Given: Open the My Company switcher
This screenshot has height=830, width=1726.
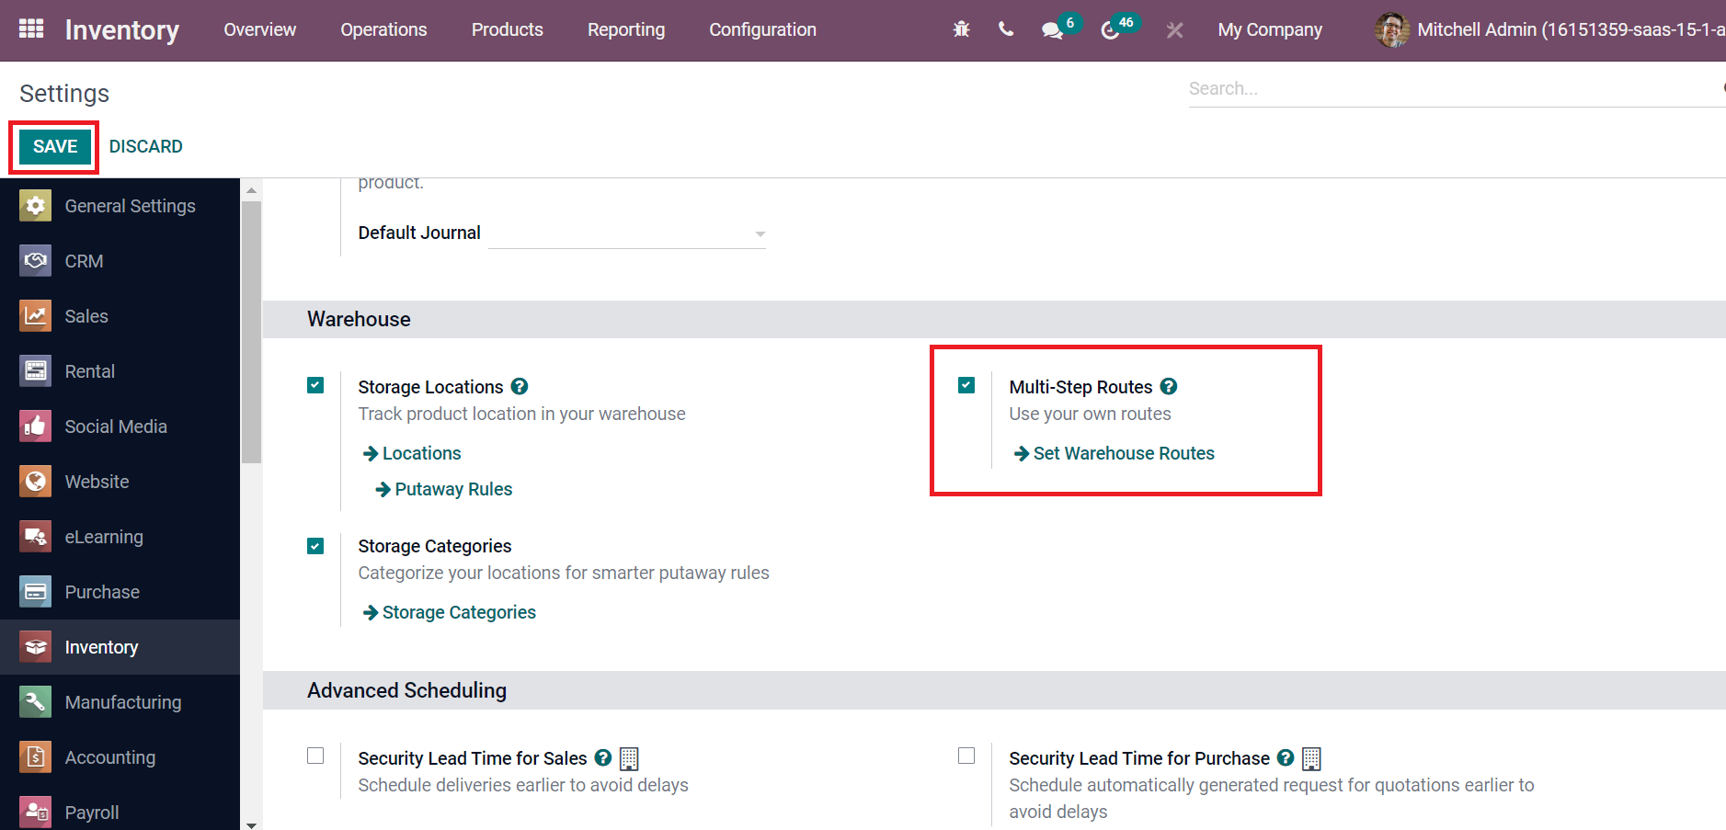Looking at the screenshot, I should [x=1270, y=29].
